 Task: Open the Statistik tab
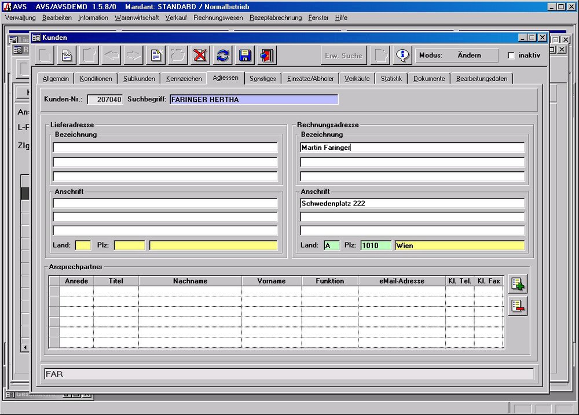click(x=391, y=79)
